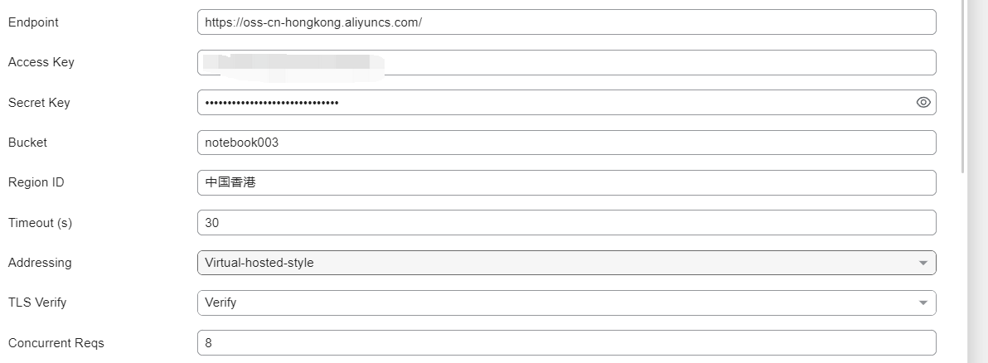988x363 pixels.
Task: Focus the Access Key input field
Action: (566, 62)
